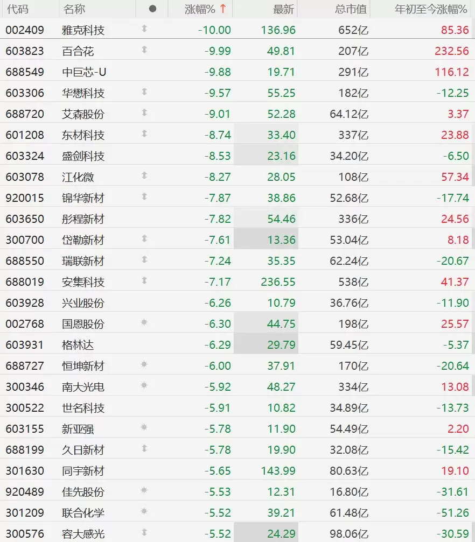This screenshot has height=542, width=475.
Task: Select stock code 300346
Action: [x=25, y=387]
